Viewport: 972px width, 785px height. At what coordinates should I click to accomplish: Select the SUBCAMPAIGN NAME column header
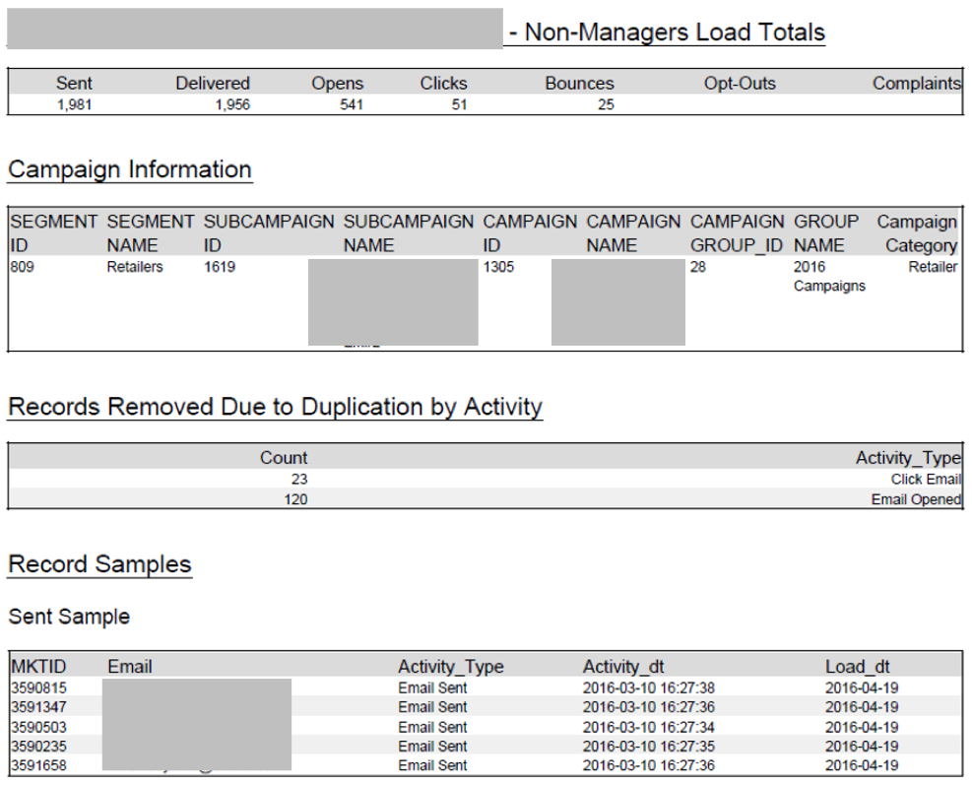(409, 233)
